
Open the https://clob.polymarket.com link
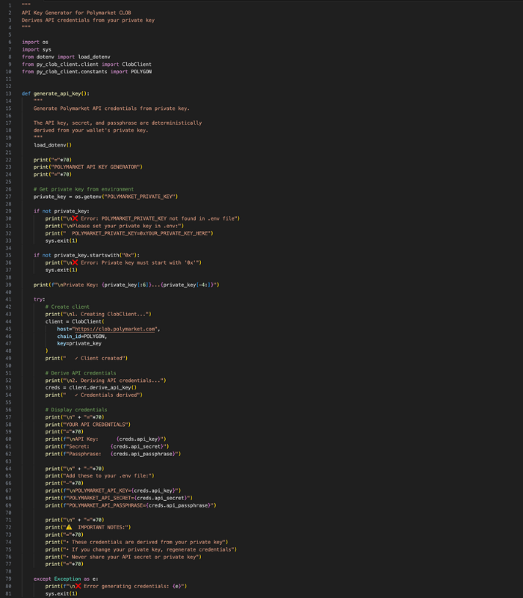click(x=115, y=329)
